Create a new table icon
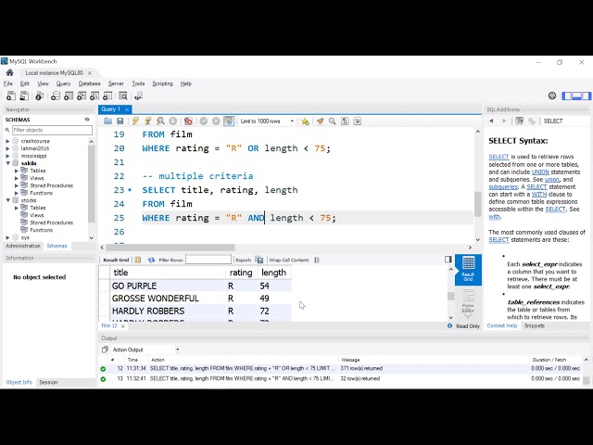This screenshot has width=593, height=445. click(x=69, y=96)
